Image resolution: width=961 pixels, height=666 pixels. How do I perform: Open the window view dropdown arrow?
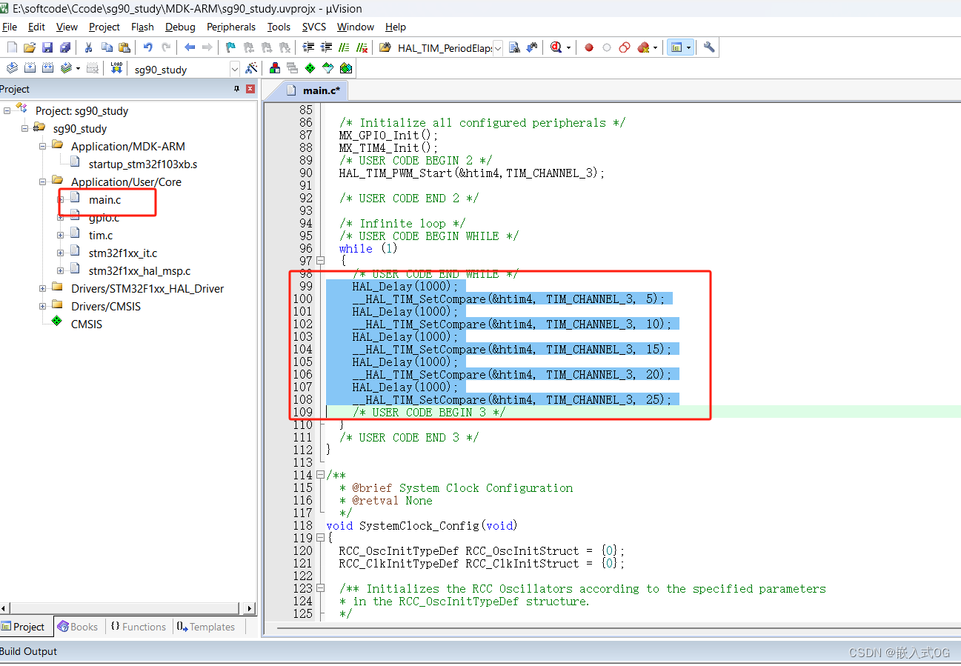(688, 47)
